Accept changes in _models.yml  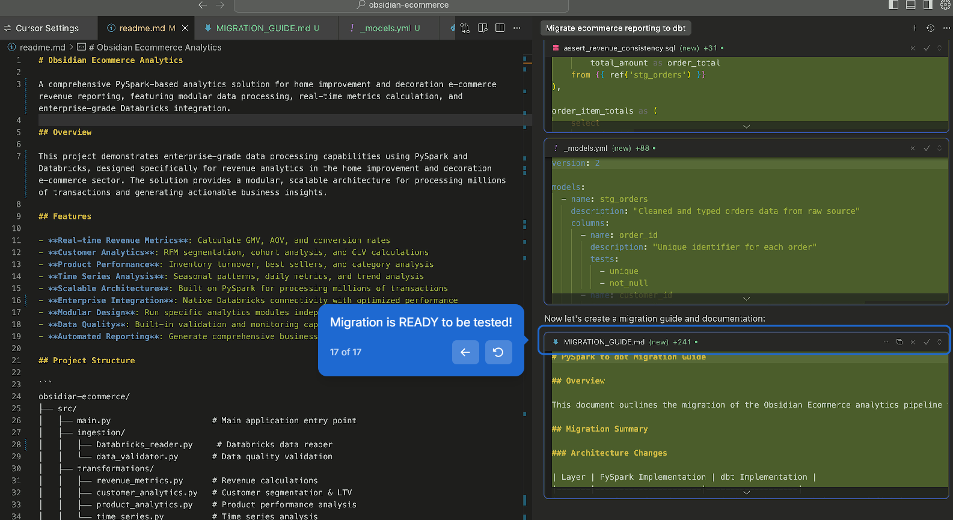[x=927, y=148]
